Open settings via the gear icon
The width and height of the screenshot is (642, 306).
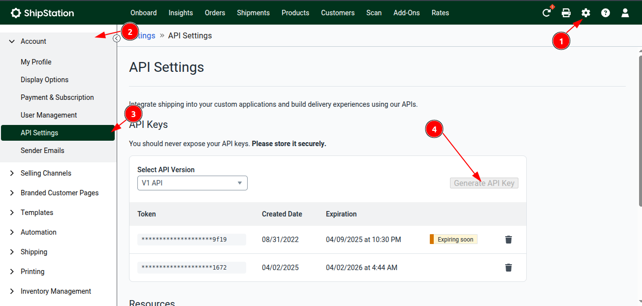pyautogui.click(x=586, y=13)
